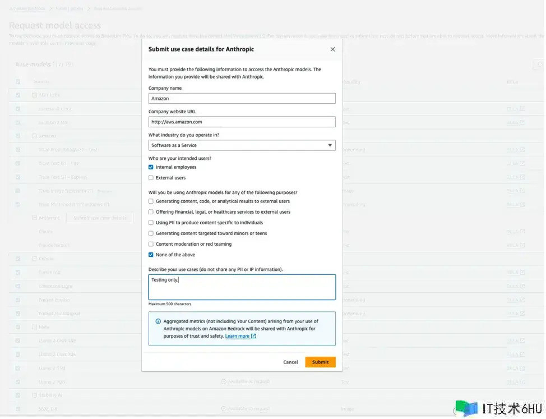Select Generating content targeted toward minors
The image size is (546, 419).
click(x=151, y=233)
